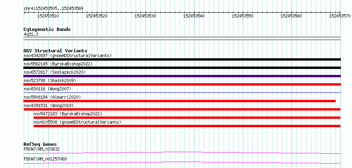Open variant label nsv4342697 (gnomADStructuralVariants)

[x=68, y=55]
